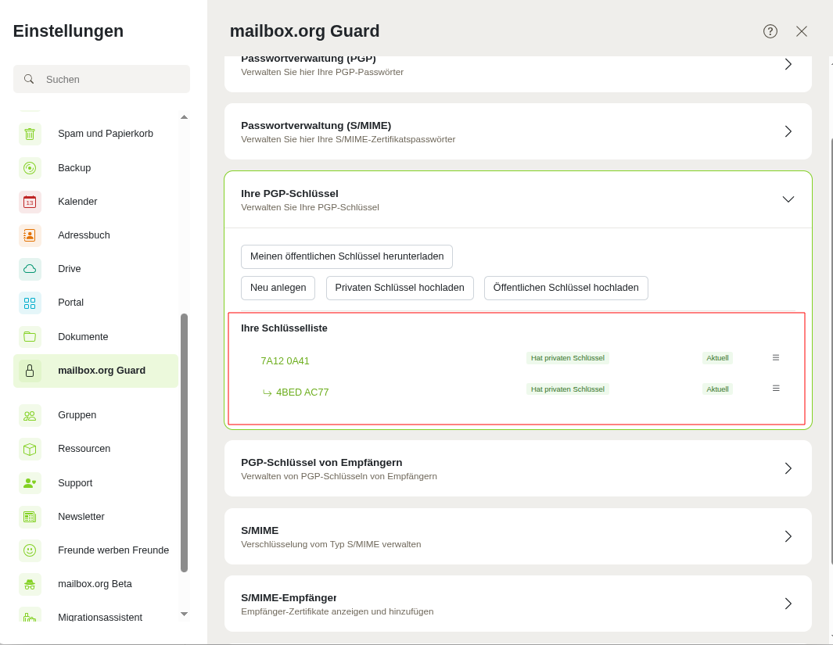This screenshot has height=645, width=833.
Task: Select mailbox.org Guard sidebar entry
Action: pyautogui.click(x=95, y=371)
